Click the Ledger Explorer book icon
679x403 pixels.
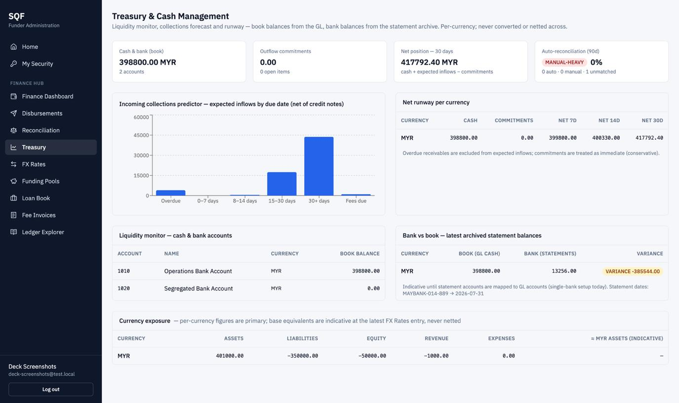point(14,232)
